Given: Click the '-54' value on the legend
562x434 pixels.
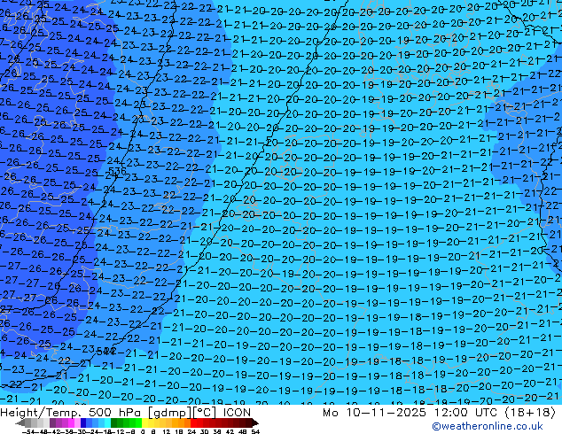Looking at the screenshot, I should click(x=27, y=431).
